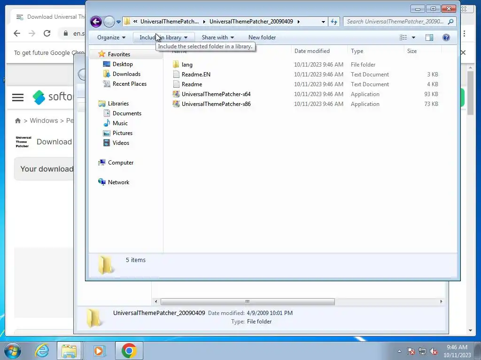Click the network status tray icon
This screenshot has height=360, width=481.
coord(422,351)
